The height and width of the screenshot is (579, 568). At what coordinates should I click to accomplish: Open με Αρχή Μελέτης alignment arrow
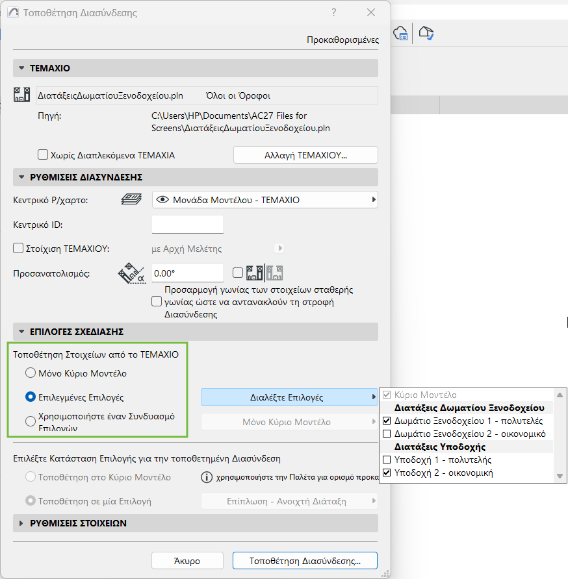tap(280, 248)
